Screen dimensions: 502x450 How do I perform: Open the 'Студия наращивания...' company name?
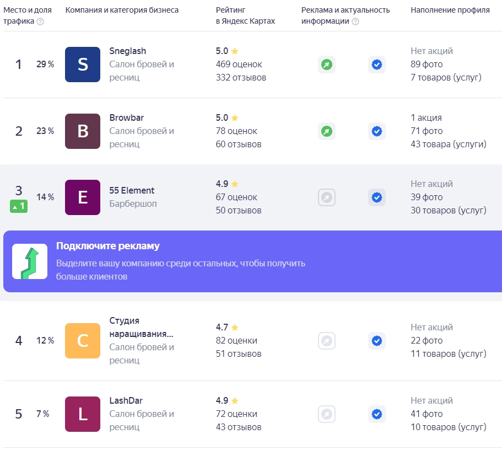coord(141,327)
